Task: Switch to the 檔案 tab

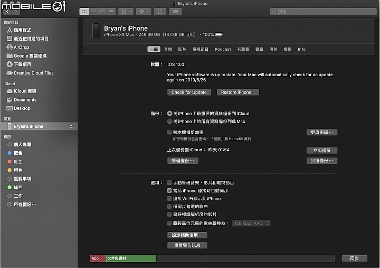Action: click(288, 49)
